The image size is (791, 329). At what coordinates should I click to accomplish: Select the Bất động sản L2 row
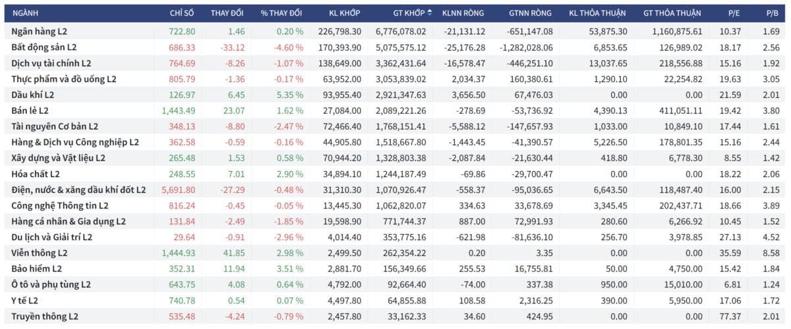(395, 47)
